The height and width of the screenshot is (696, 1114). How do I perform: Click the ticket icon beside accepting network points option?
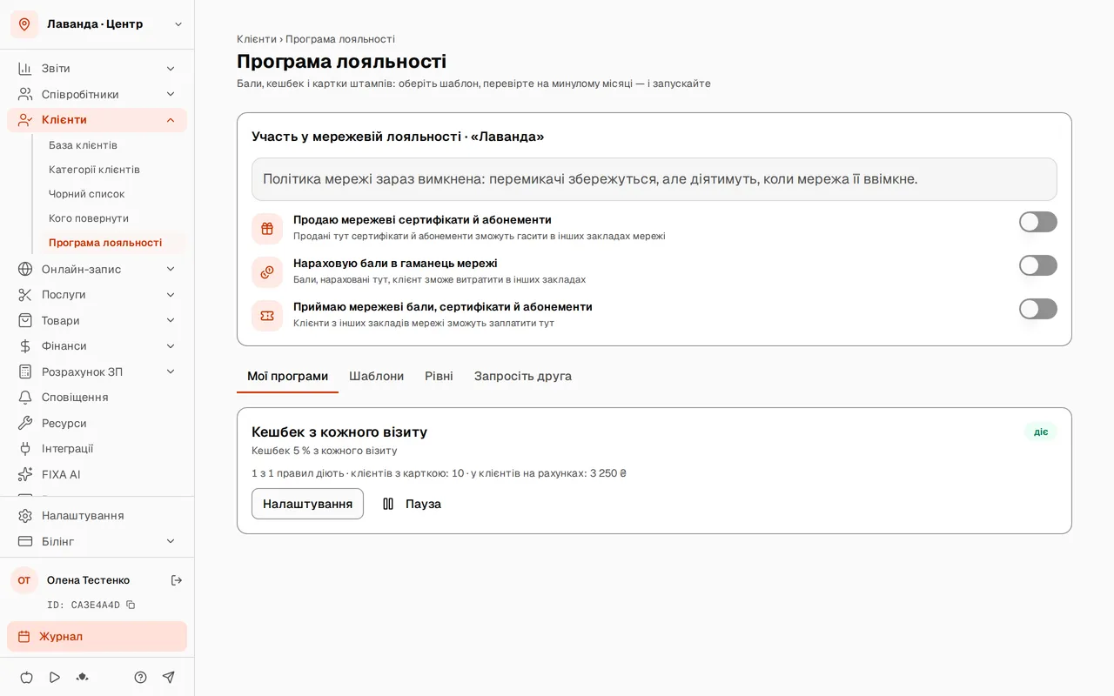[x=267, y=316]
